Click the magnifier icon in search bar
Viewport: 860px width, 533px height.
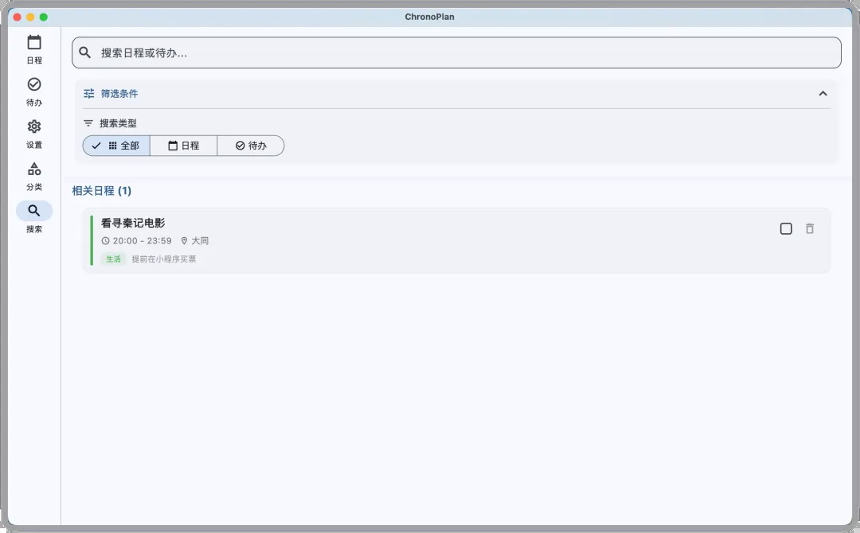85,53
